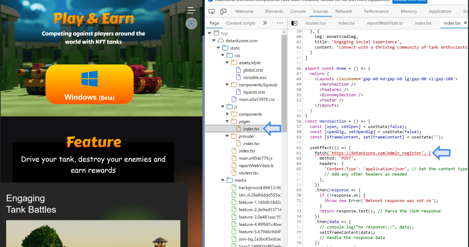Open the hamburger menu on the webpage
Image resolution: width=469 pixels, height=247 pixels.
coord(191,10)
